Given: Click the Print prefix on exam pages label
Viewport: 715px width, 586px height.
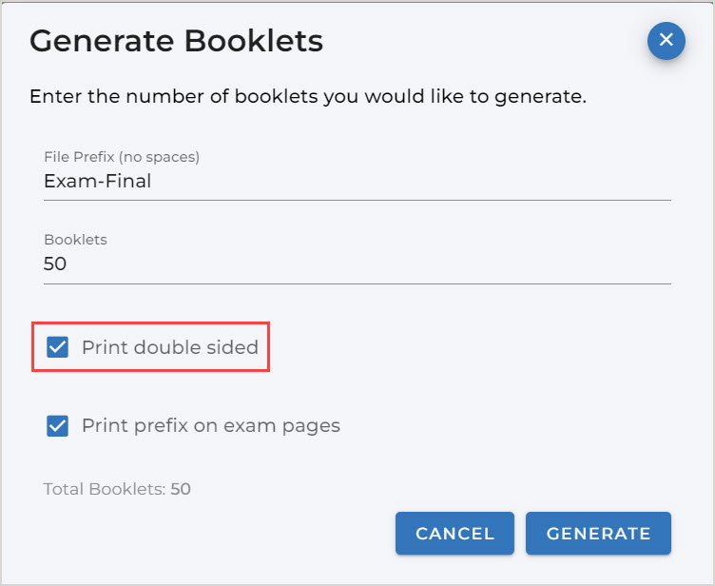Looking at the screenshot, I should 210,425.
